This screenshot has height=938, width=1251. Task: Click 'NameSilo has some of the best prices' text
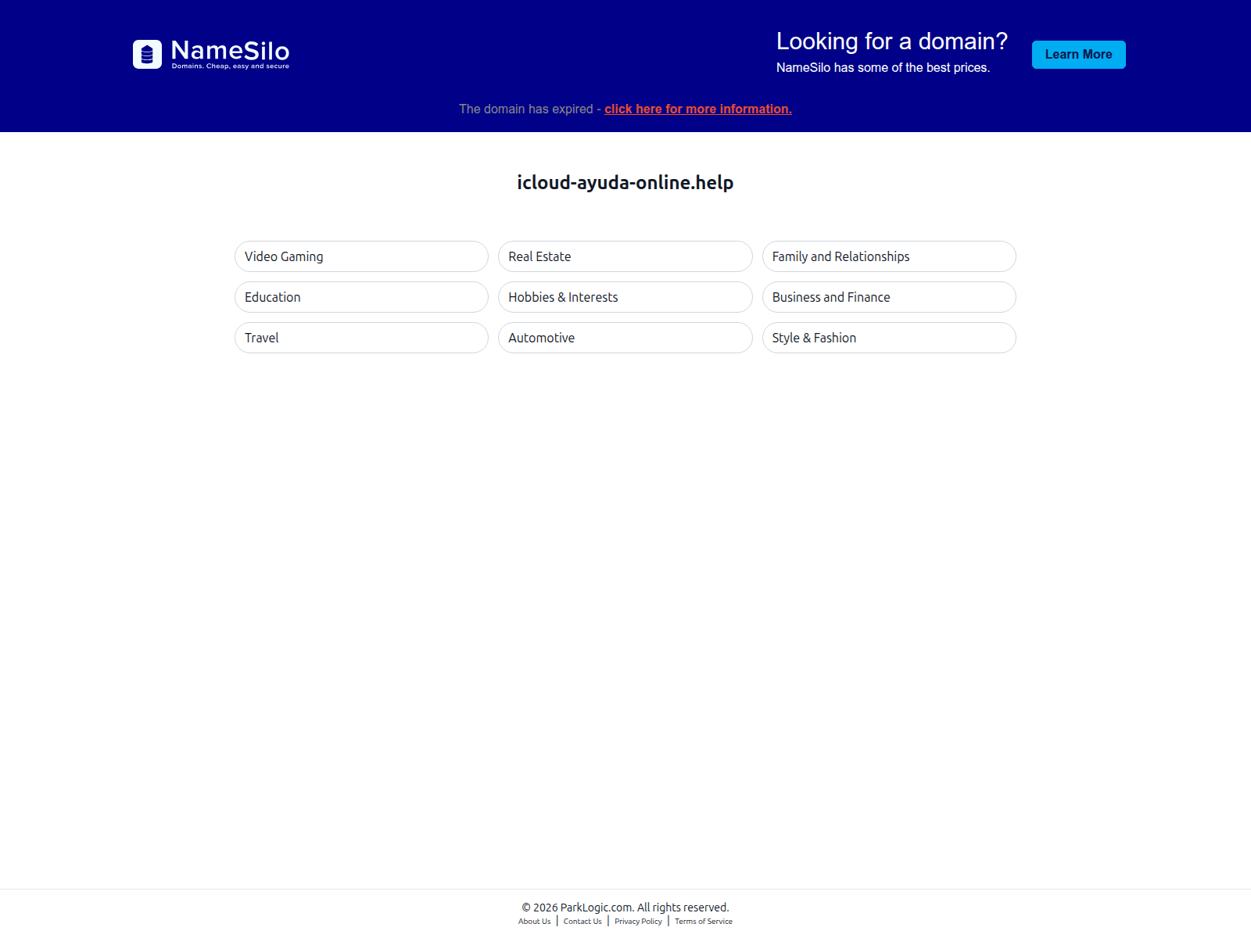[883, 68]
